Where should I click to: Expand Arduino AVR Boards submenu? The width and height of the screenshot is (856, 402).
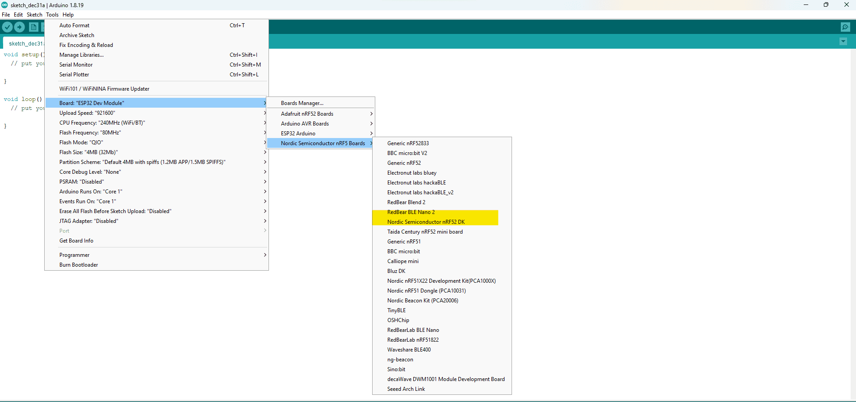click(x=320, y=124)
